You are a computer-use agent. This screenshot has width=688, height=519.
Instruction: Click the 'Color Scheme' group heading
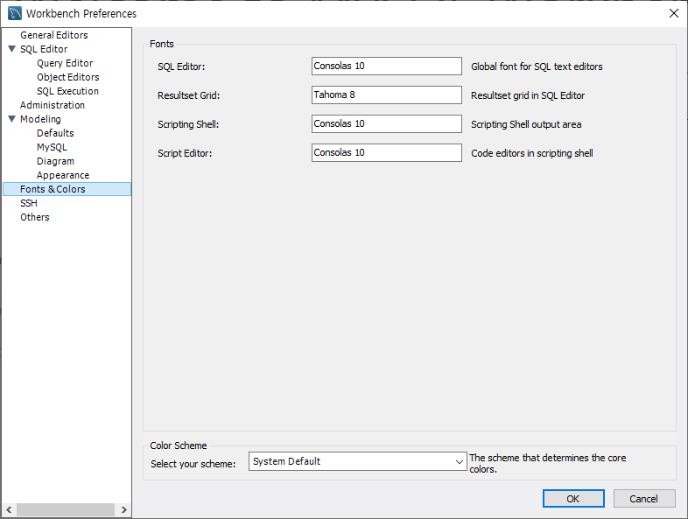(x=179, y=445)
